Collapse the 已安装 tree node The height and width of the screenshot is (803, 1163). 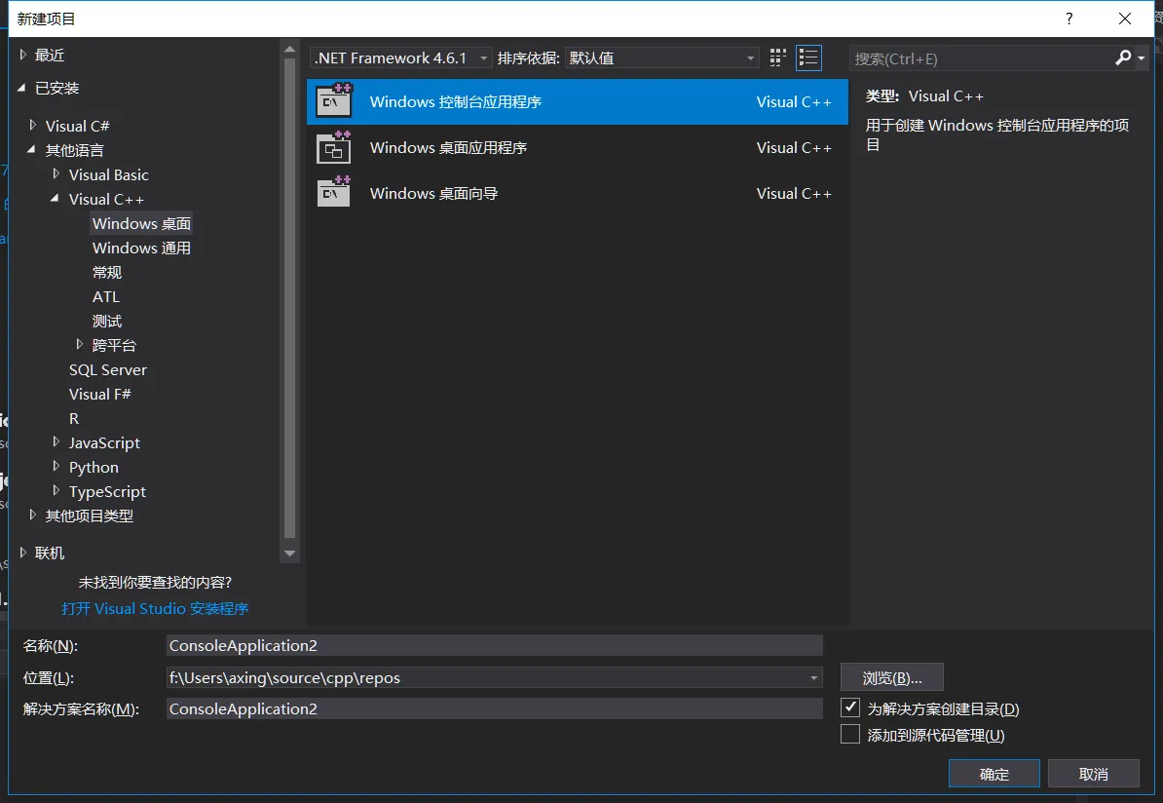[21, 88]
